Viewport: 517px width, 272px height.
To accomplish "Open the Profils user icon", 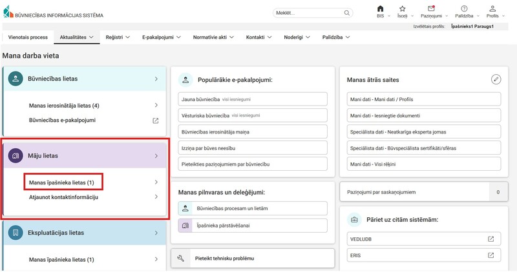I will pyautogui.click(x=492, y=8).
